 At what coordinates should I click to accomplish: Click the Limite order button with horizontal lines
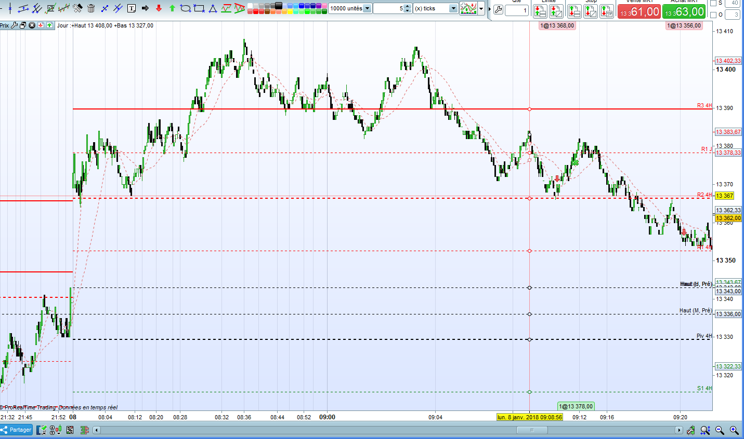coord(540,11)
